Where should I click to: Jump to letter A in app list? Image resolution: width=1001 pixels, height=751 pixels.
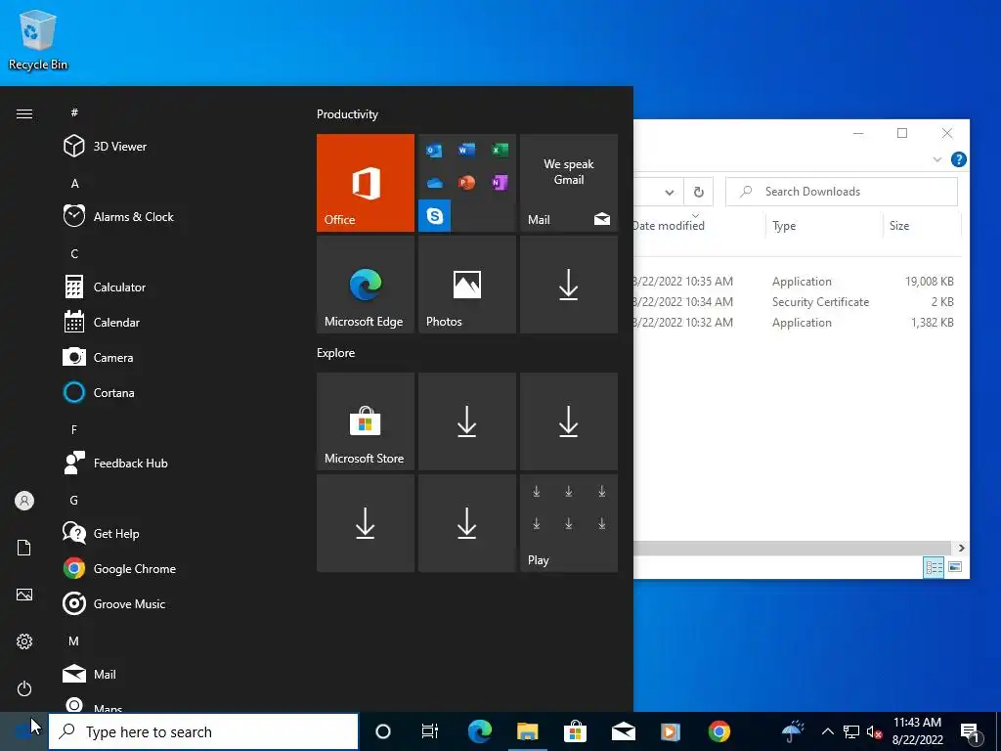pos(74,184)
